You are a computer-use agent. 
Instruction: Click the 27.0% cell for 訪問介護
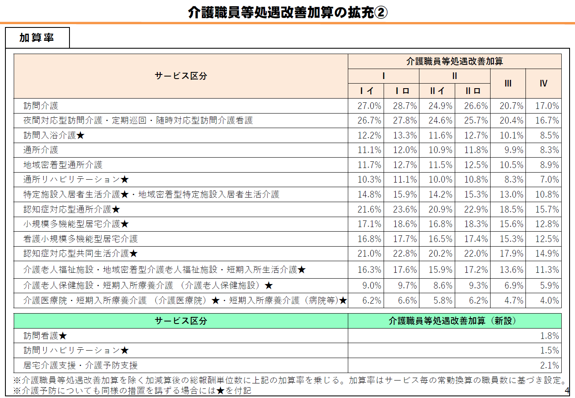(x=370, y=106)
